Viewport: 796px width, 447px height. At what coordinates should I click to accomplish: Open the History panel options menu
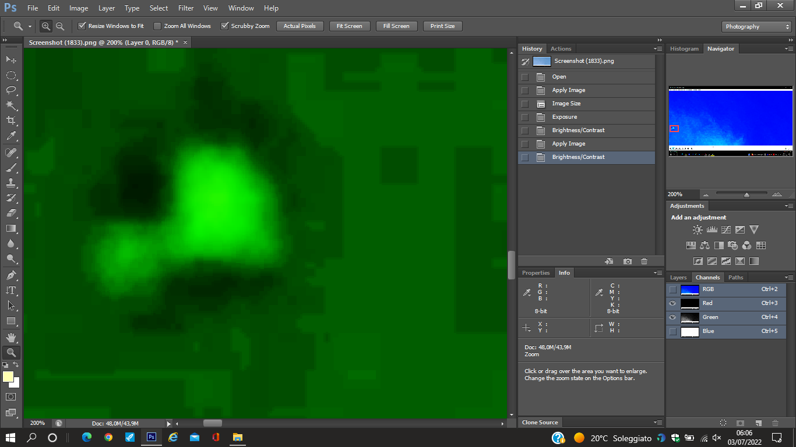[x=658, y=49]
